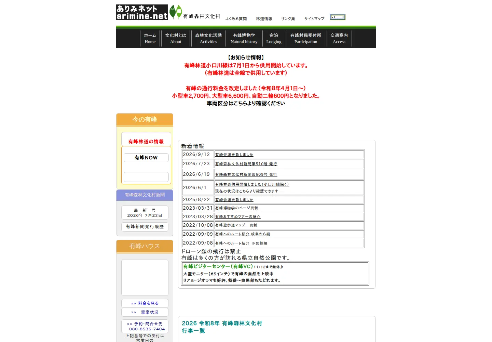Open 有峰新聞発行履歴 button
Screen dimensions: 492x342
145,227
